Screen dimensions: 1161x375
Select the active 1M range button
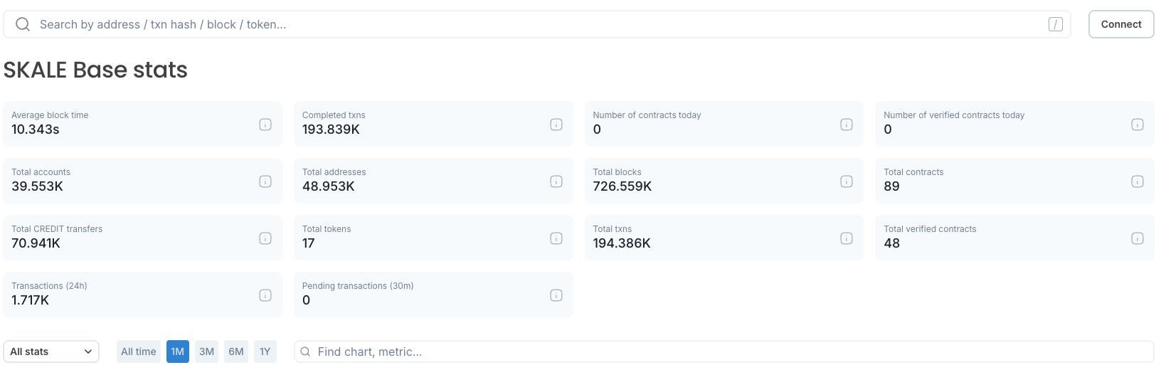click(x=178, y=352)
